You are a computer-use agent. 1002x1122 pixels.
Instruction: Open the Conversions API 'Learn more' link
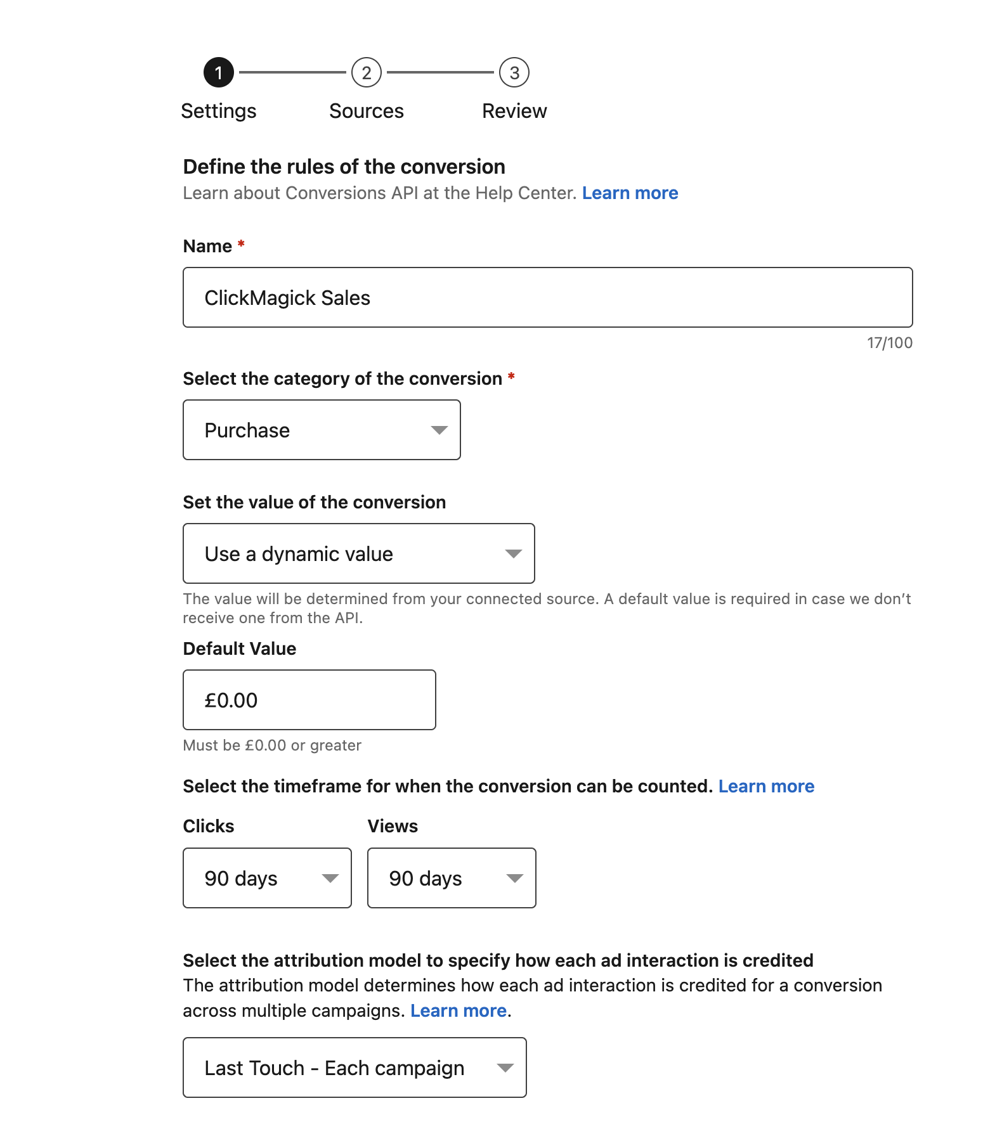630,193
